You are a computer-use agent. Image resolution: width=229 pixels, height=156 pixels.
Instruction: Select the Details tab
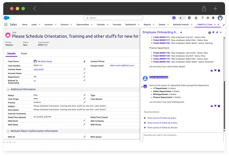12,53
